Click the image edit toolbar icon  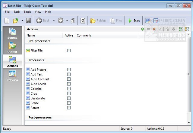(148, 21)
